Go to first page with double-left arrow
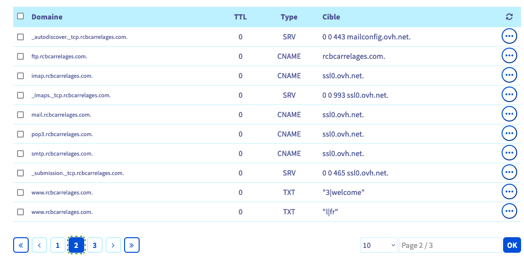524x262 pixels. pyautogui.click(x=21, y=245)
